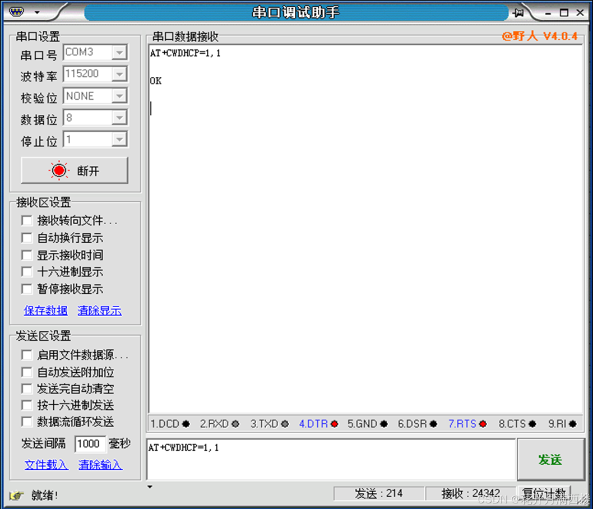Click the 发送 send button

pos(550,460)
